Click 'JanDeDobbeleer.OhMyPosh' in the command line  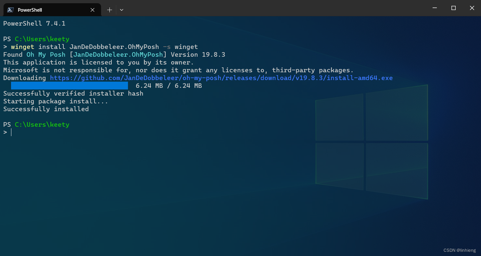click(x=114, y=47)
